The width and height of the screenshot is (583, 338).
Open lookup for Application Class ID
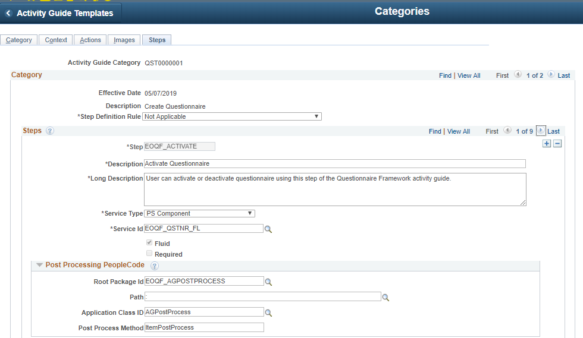[268, 313]
